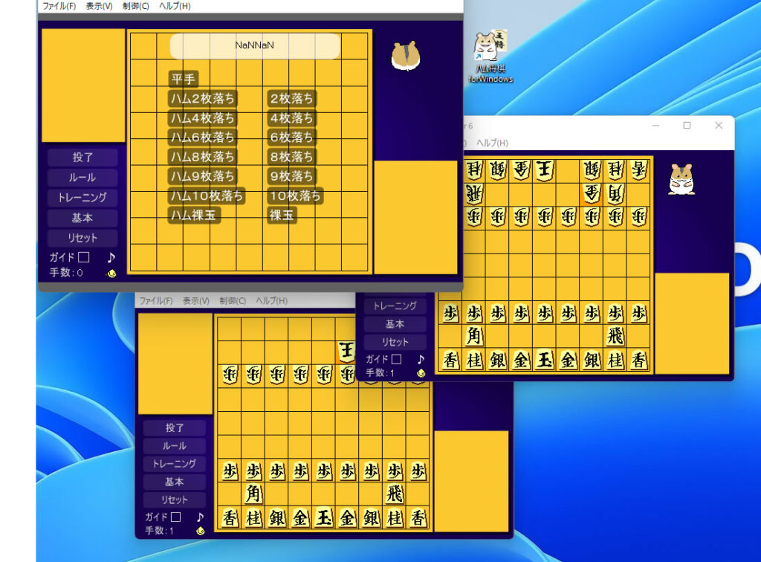Select the 飛 rook piece in the bottom window

point(395,494)
